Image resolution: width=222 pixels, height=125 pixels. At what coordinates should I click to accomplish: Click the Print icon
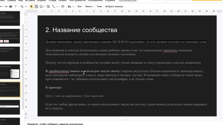pos(11,7)
